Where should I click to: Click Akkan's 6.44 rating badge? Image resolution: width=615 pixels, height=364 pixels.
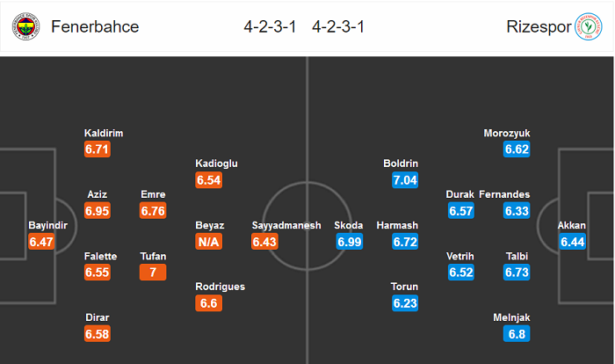(x=572, y=242)
